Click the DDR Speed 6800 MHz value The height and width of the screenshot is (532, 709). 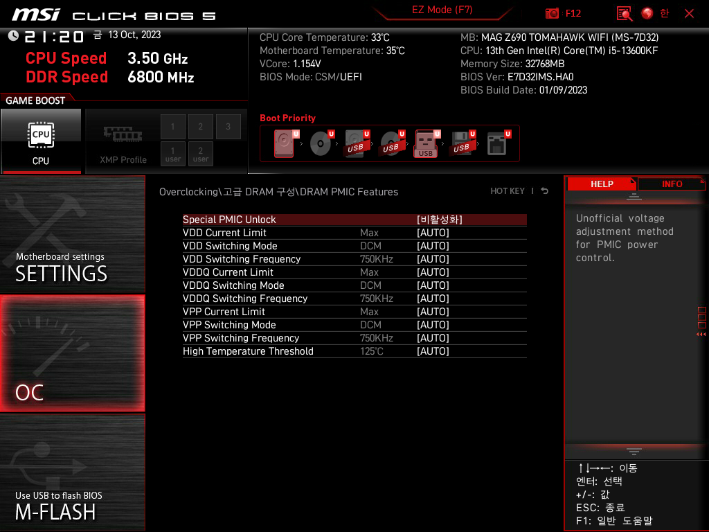(x=161, y=77)
